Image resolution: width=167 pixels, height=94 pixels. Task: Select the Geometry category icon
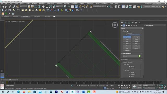click(x=122, y=26)
